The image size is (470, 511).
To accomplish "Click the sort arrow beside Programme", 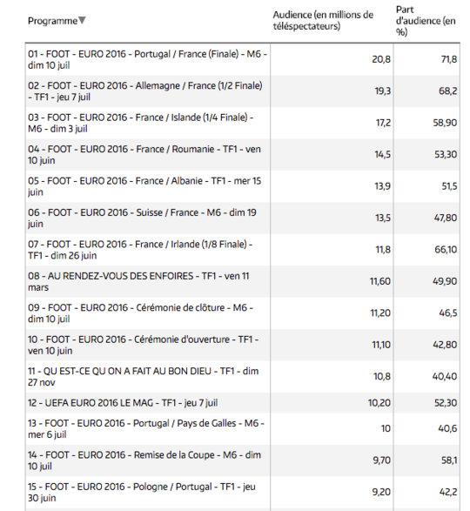I will click(82, 21).
